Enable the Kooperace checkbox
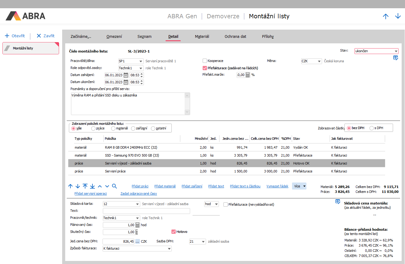 pyautogui.click(x=205, y=61)
